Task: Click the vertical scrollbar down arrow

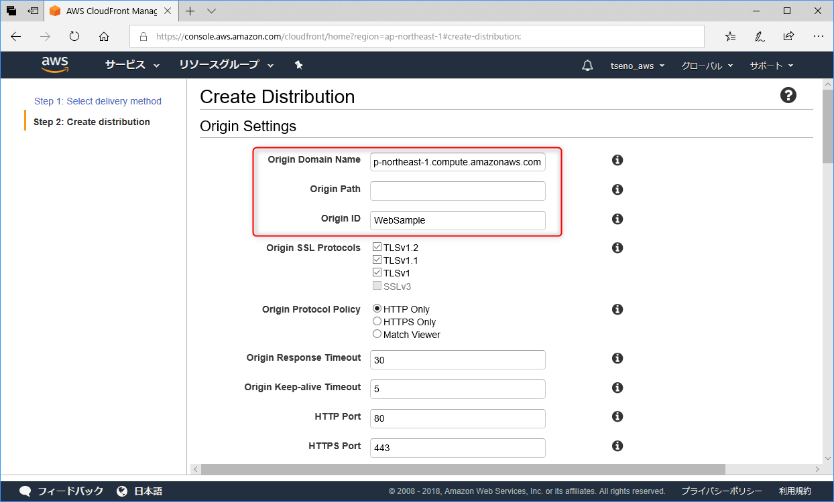Action: (x=828, y=458)
